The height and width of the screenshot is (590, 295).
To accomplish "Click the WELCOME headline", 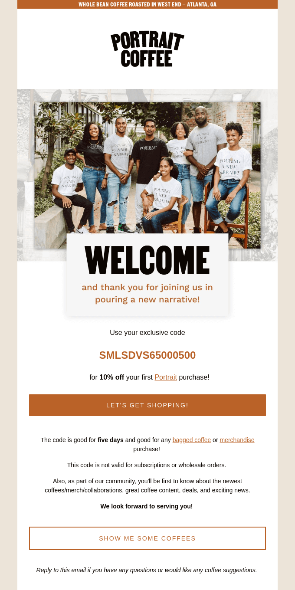I will [x=147, y=260].
